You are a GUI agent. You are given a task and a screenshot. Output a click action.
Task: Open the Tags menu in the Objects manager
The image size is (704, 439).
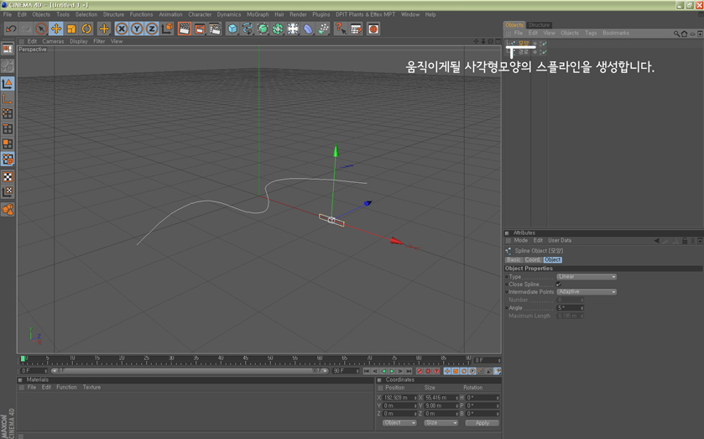[591, 34]
